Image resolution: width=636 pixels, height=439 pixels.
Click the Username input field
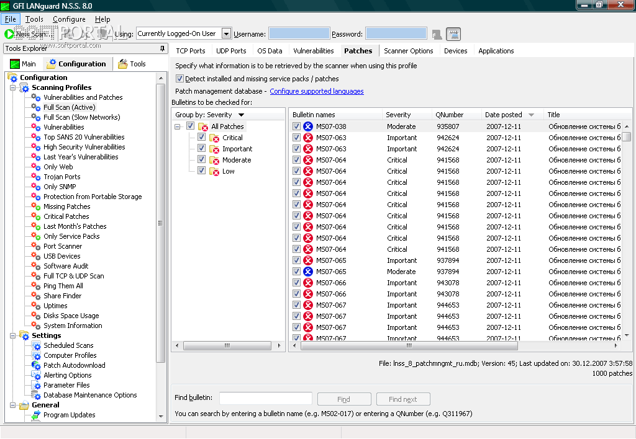tap(299, 33)
